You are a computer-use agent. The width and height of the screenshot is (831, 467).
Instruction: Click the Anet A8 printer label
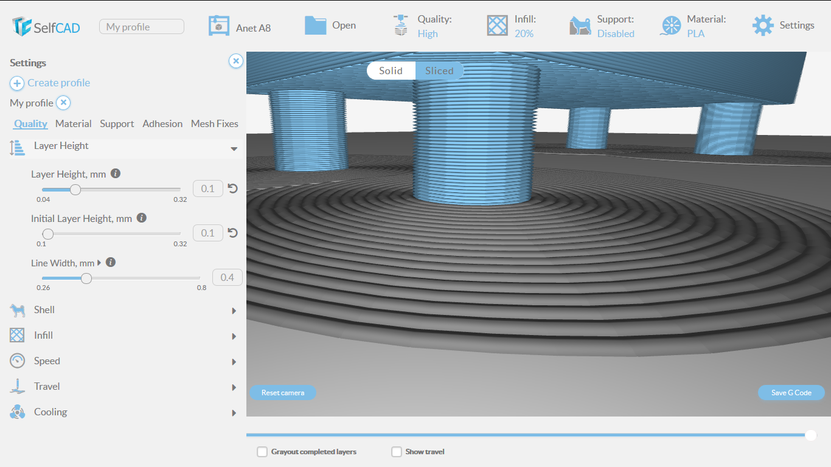[x=254, y=28]
